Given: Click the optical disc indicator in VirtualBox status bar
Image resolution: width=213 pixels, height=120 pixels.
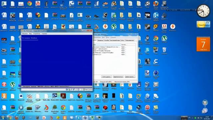Looking at the screenshot, I should (x=69, y=89).
